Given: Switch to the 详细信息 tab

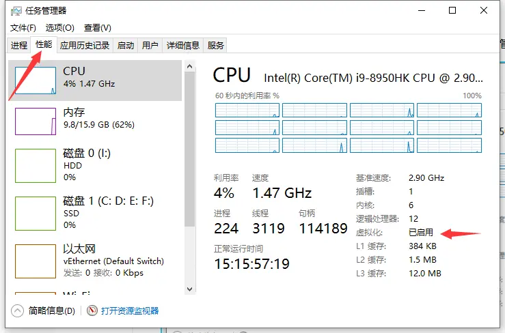Looking at the screenshot, I should [183, 46].
